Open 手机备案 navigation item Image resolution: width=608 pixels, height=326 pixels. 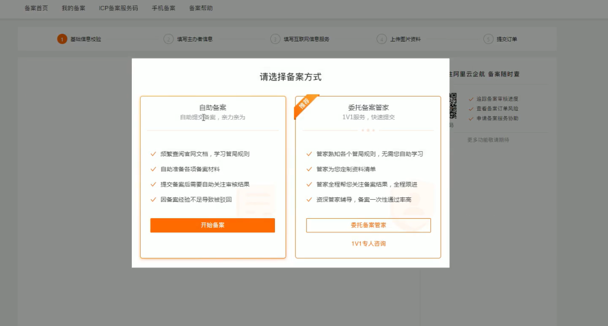click(x=163, y=8)
